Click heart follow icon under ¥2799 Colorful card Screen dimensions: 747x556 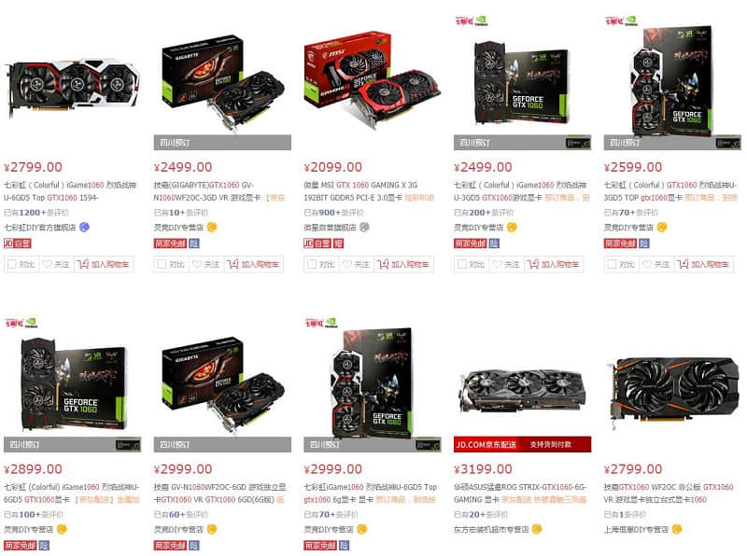(x=47, y=264)
